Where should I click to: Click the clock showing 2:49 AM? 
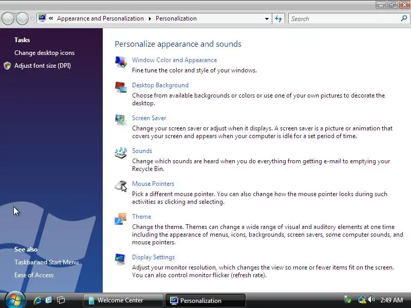click(x=391, y=300)
